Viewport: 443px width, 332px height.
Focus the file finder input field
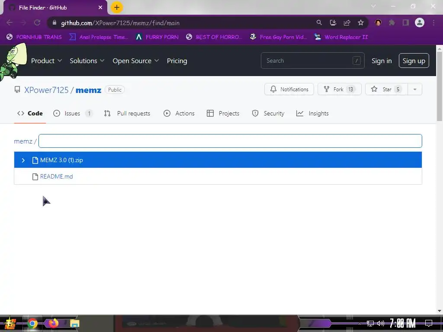click(x=230, y=141)
